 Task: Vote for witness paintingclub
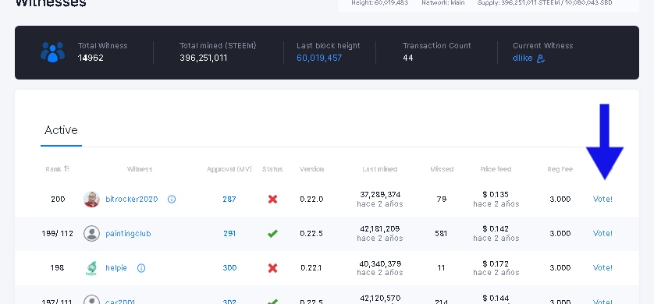[602, 234]
